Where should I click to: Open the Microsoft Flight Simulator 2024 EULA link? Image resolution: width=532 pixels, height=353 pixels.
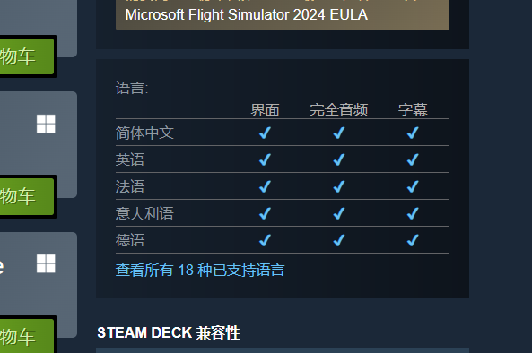point(247,15)
